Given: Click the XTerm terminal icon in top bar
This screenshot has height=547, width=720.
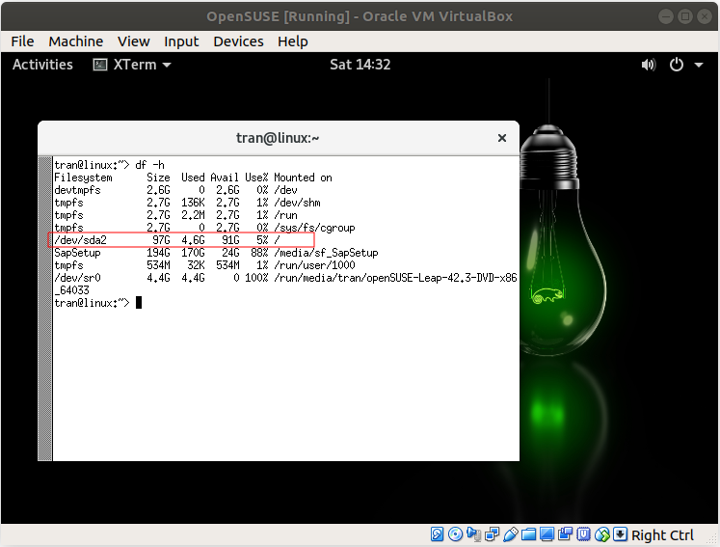Looking at the screenshot, I should (x=100, y=65).
